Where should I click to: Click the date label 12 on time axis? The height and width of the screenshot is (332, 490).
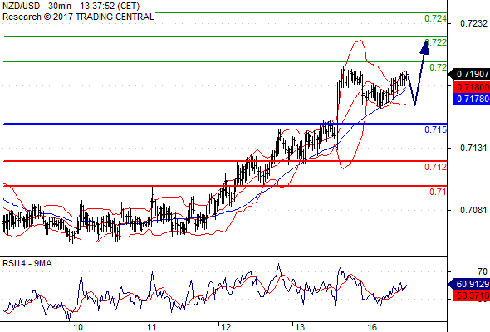pyautogui.click(x=226, y=327)
